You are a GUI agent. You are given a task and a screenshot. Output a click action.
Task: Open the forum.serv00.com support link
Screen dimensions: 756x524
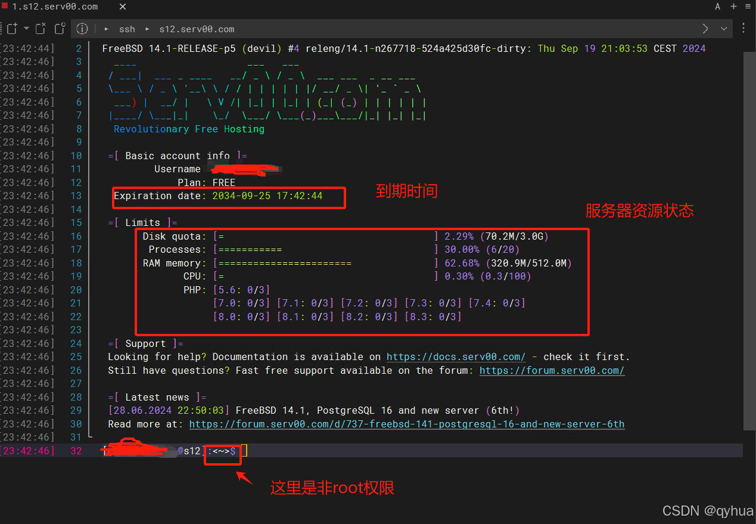[552, 371]
